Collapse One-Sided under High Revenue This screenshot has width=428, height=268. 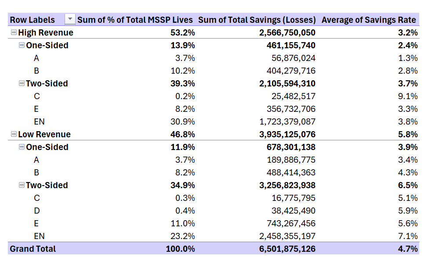22,46
